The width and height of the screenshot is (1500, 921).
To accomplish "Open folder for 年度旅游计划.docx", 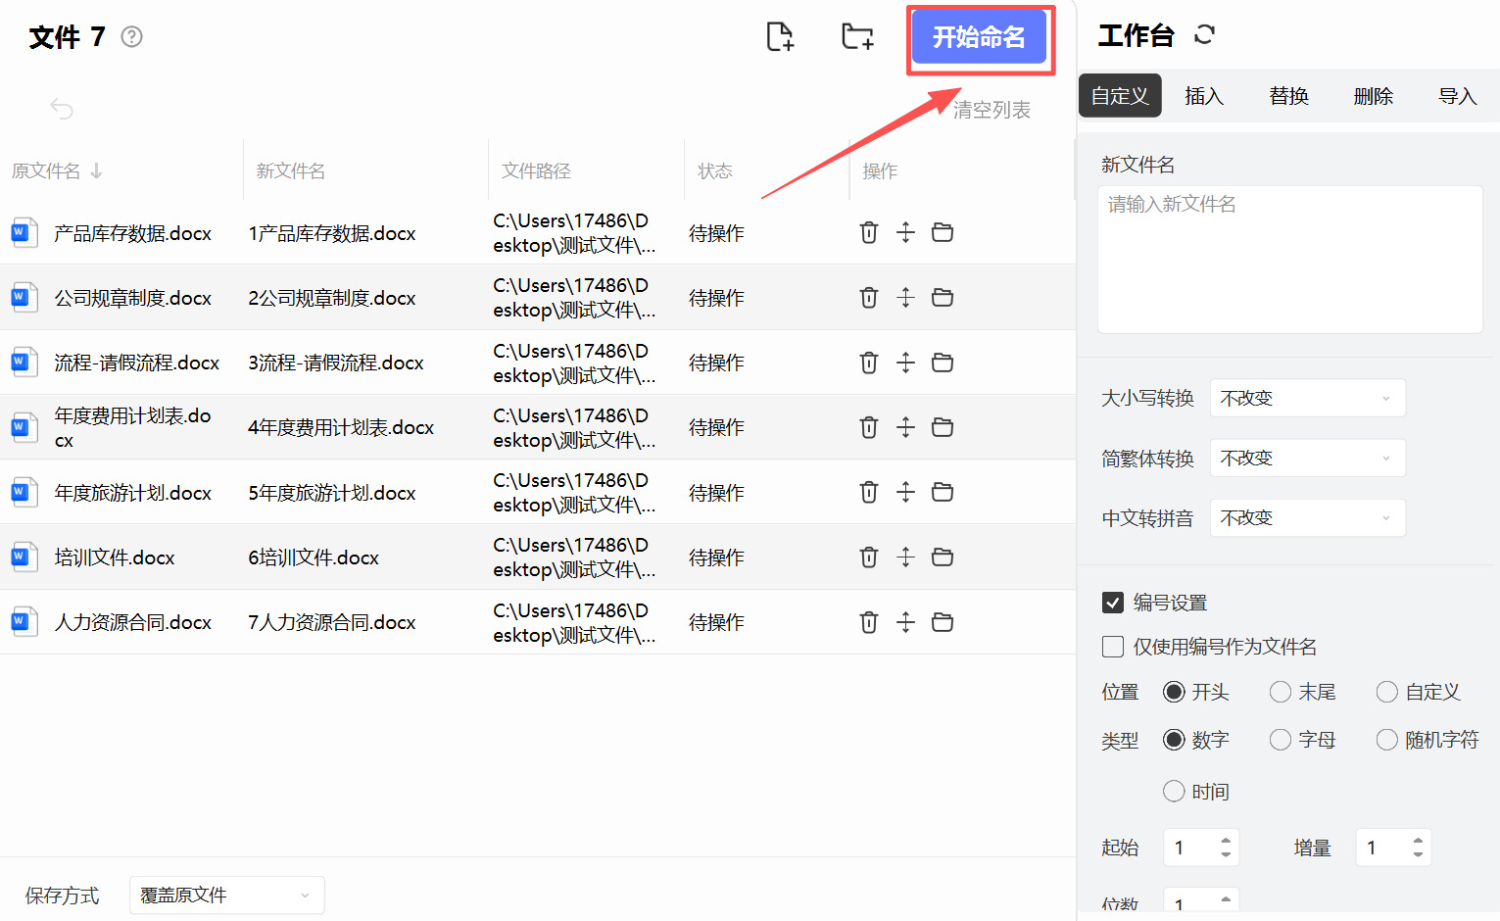I will [943, 492].
